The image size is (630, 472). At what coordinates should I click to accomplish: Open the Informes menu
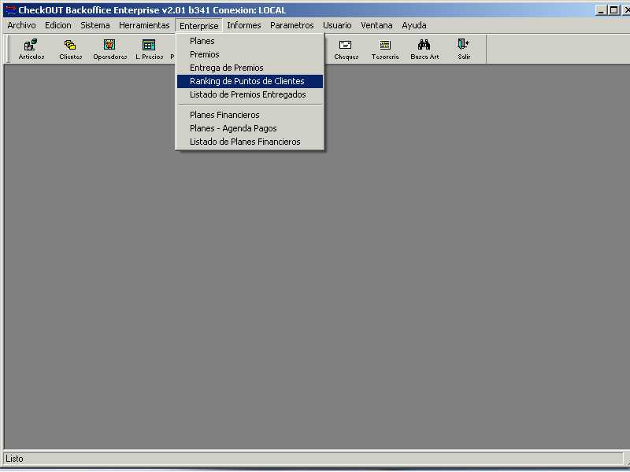point(244,25)
